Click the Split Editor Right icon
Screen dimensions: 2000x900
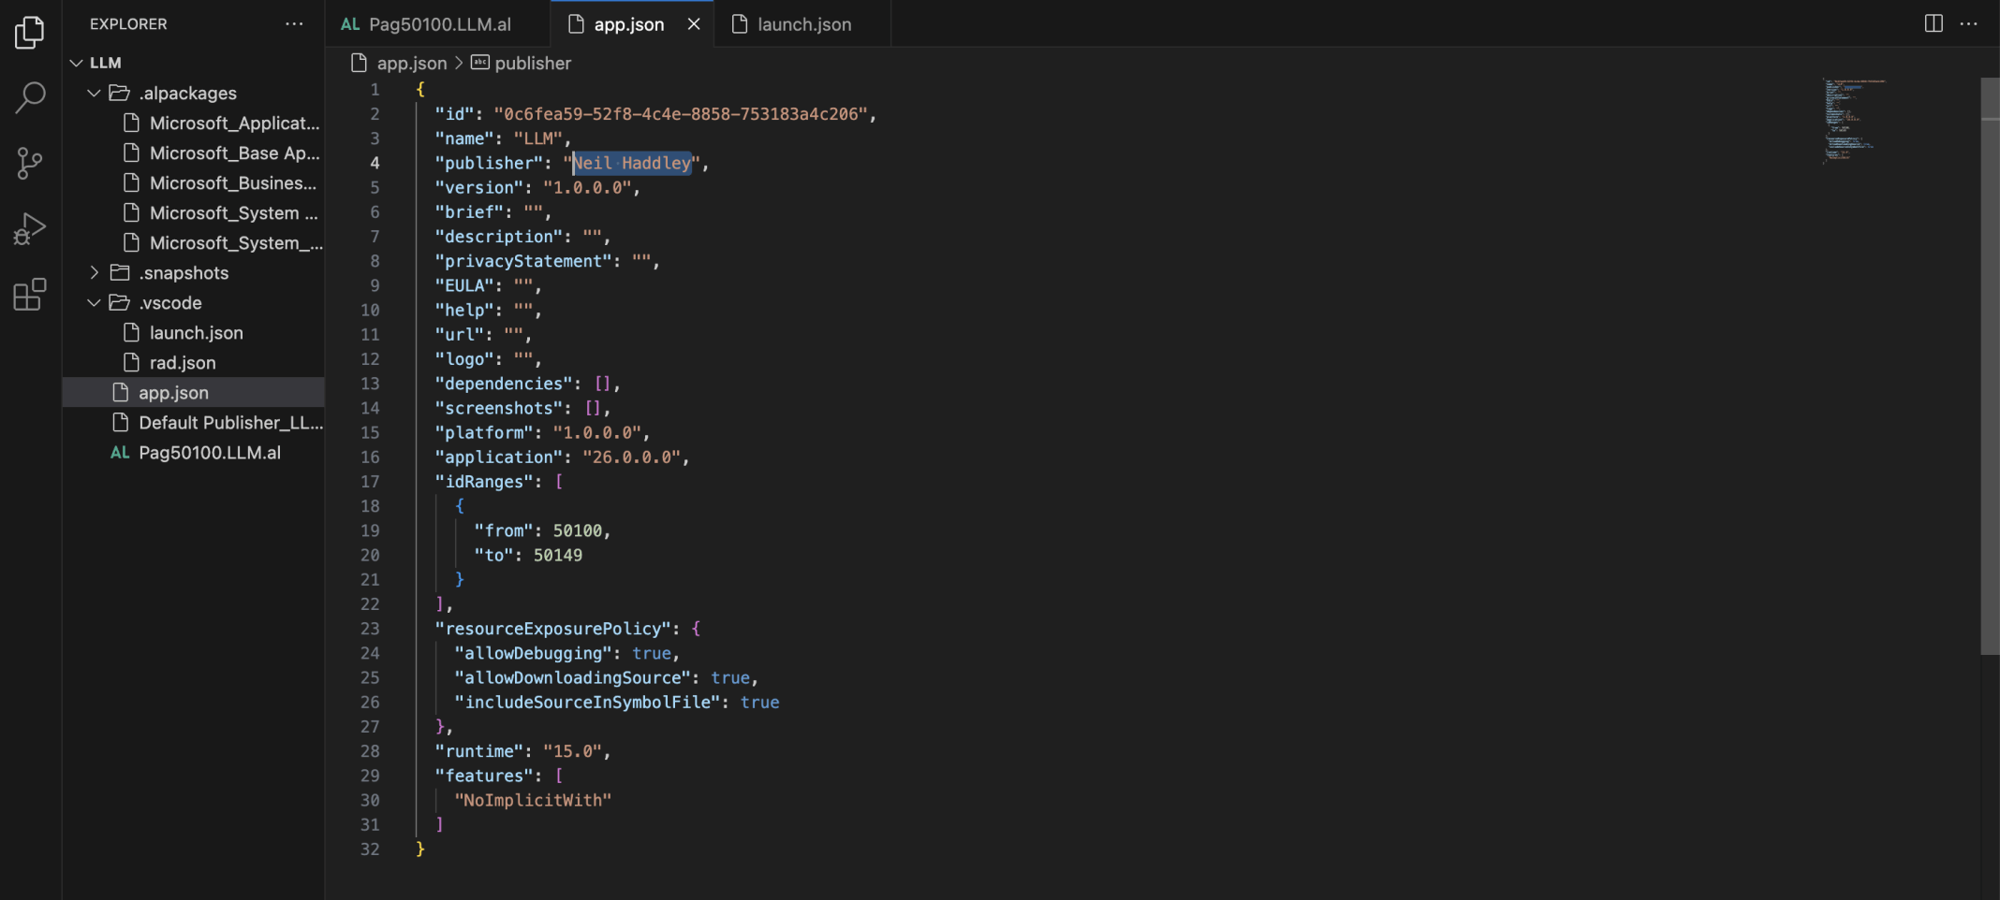[x=1933, y=24]
